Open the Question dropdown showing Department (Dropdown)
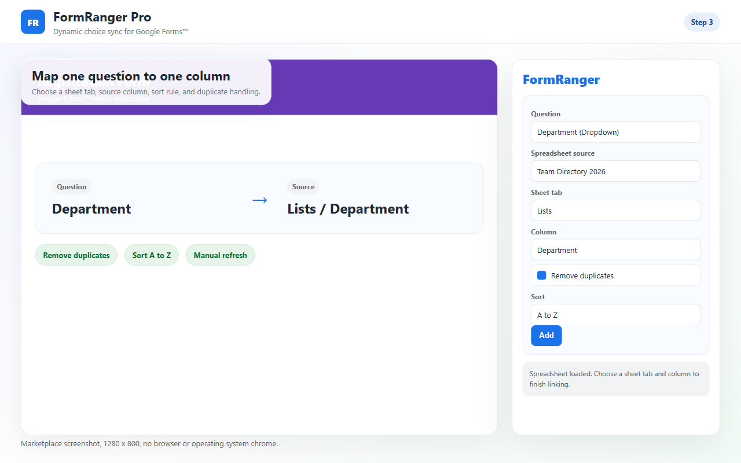The height and width of the screenshot is (463, 741). 615,132
